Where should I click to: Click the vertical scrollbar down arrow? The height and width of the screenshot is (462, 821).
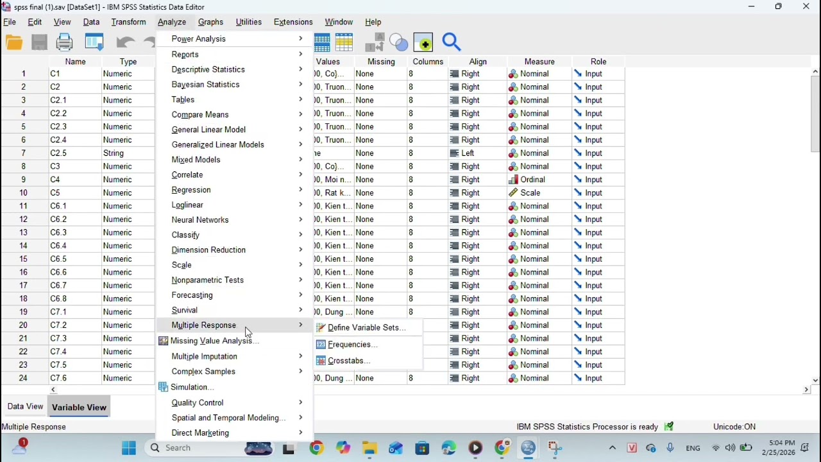pos(815,380)
